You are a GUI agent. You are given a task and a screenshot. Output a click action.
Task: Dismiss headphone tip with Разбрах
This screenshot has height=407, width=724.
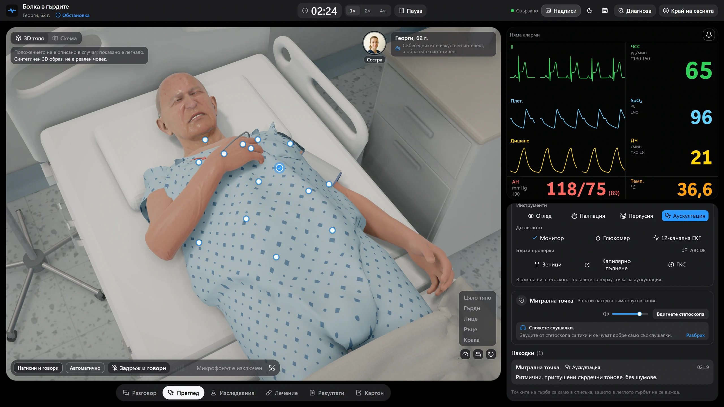[695, 335]
